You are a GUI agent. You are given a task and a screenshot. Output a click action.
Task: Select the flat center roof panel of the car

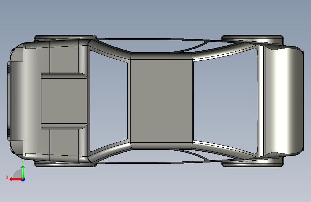pyautogui.click(x=161, y=101)
